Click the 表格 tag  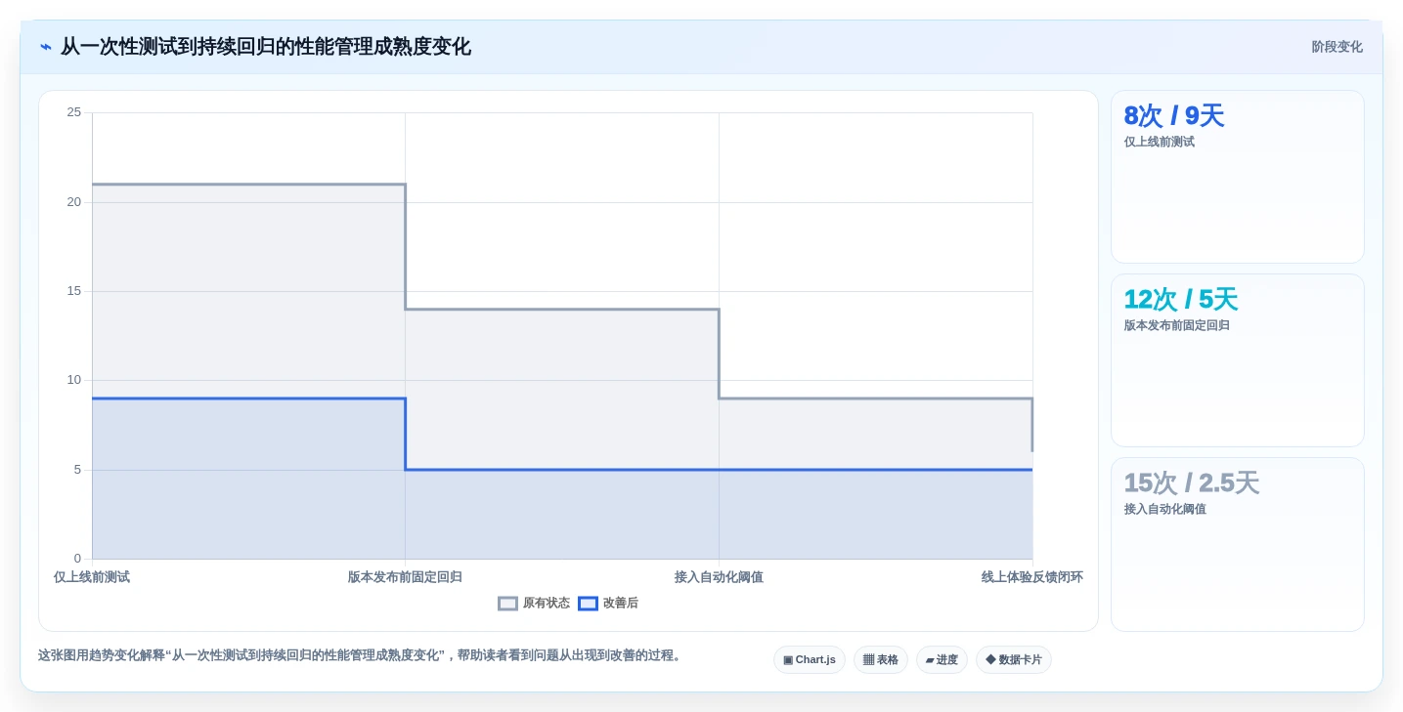tap(881, 660)
